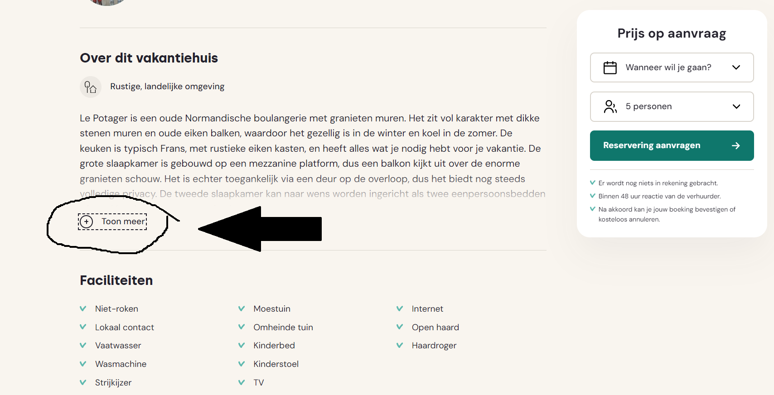Image resolution: width=774 pixels, height=395 pixels.
Task: Click the plus circle icon before Toon meer
Action: 87,222
